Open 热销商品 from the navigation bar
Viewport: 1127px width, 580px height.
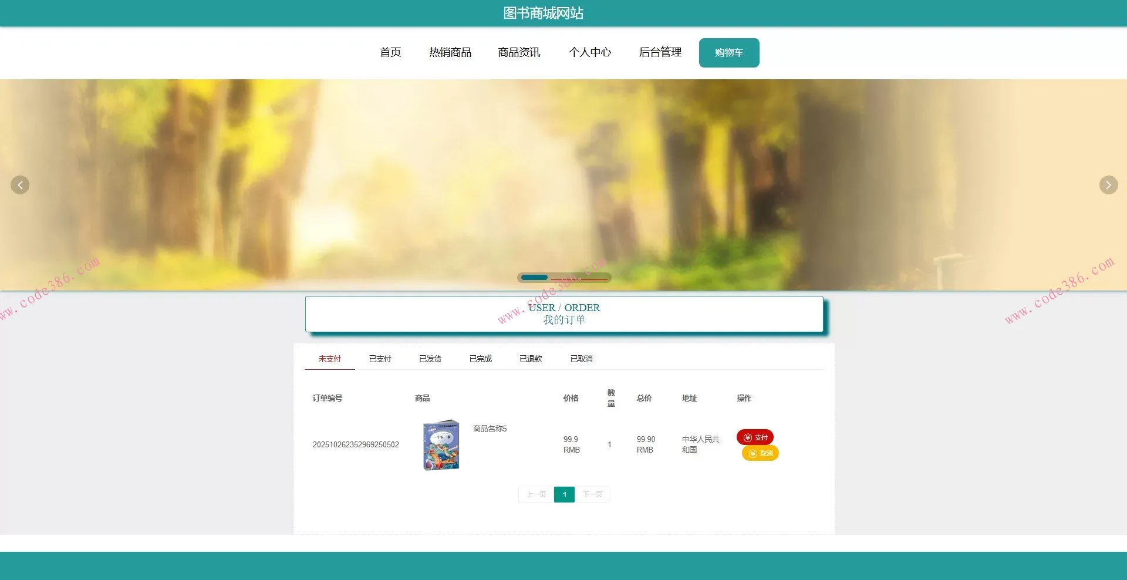[x=450, y=52]
